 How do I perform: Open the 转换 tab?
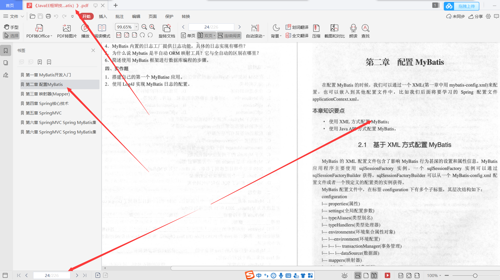(x=186, y=16)
